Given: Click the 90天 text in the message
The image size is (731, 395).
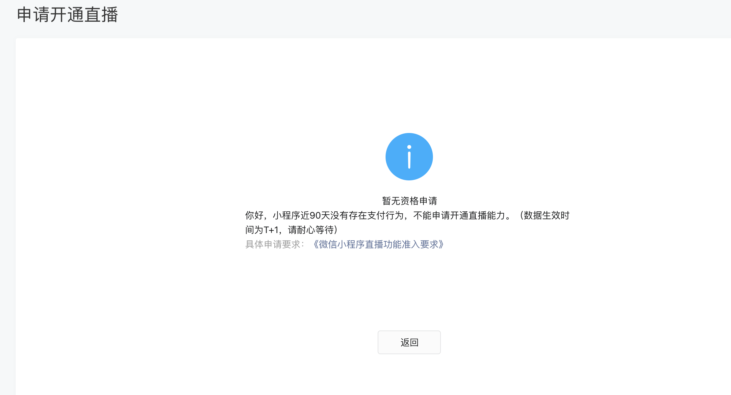Looking at the screenshot, I should (x=319, y=216).
